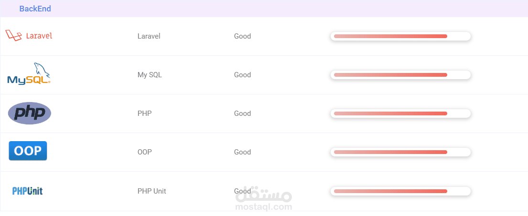Click the My SQL progress bar

(x=400, y=75)
